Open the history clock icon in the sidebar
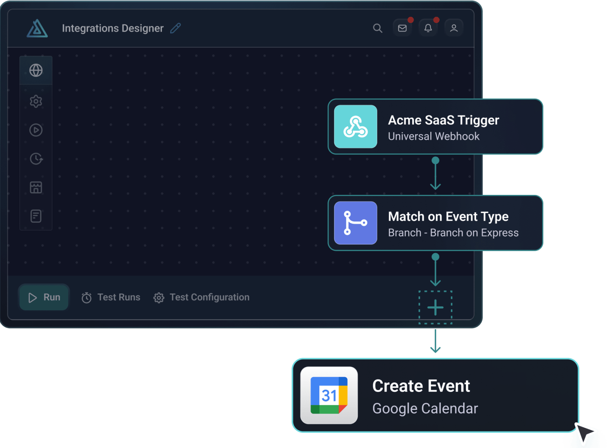This screenshot has height=448, width=608. 36,159
